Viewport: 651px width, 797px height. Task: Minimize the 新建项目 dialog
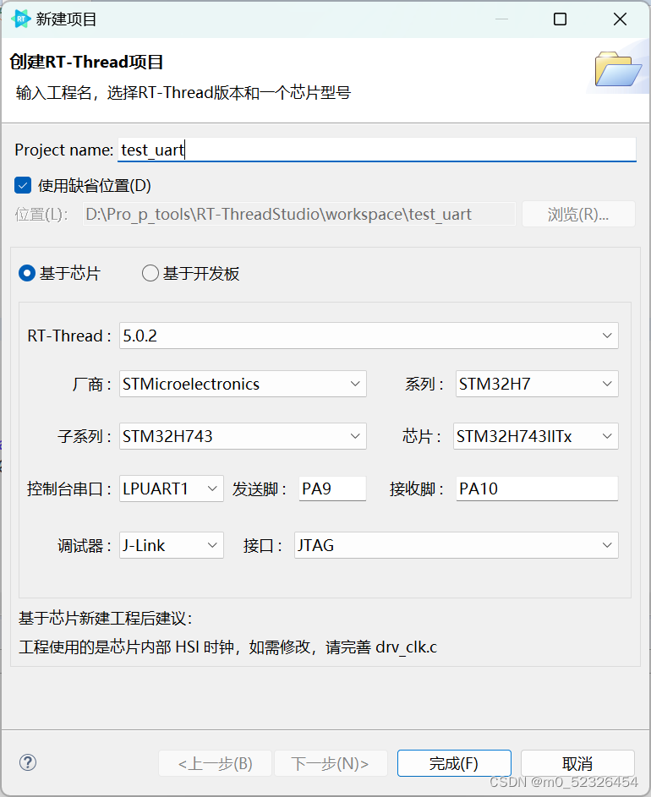pos(502,19)
